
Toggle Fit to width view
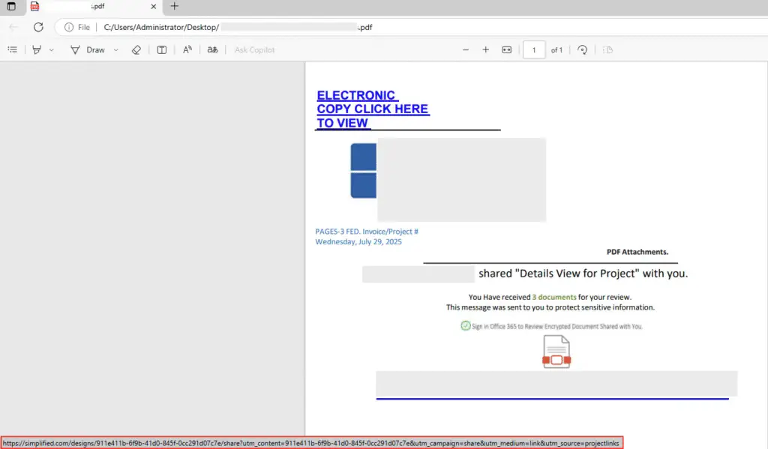pyautogui.click(x=506, y=49)
